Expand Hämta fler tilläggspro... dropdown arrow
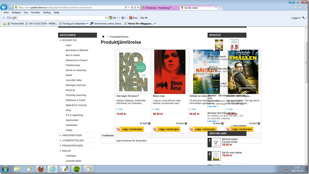 point(155,24)
